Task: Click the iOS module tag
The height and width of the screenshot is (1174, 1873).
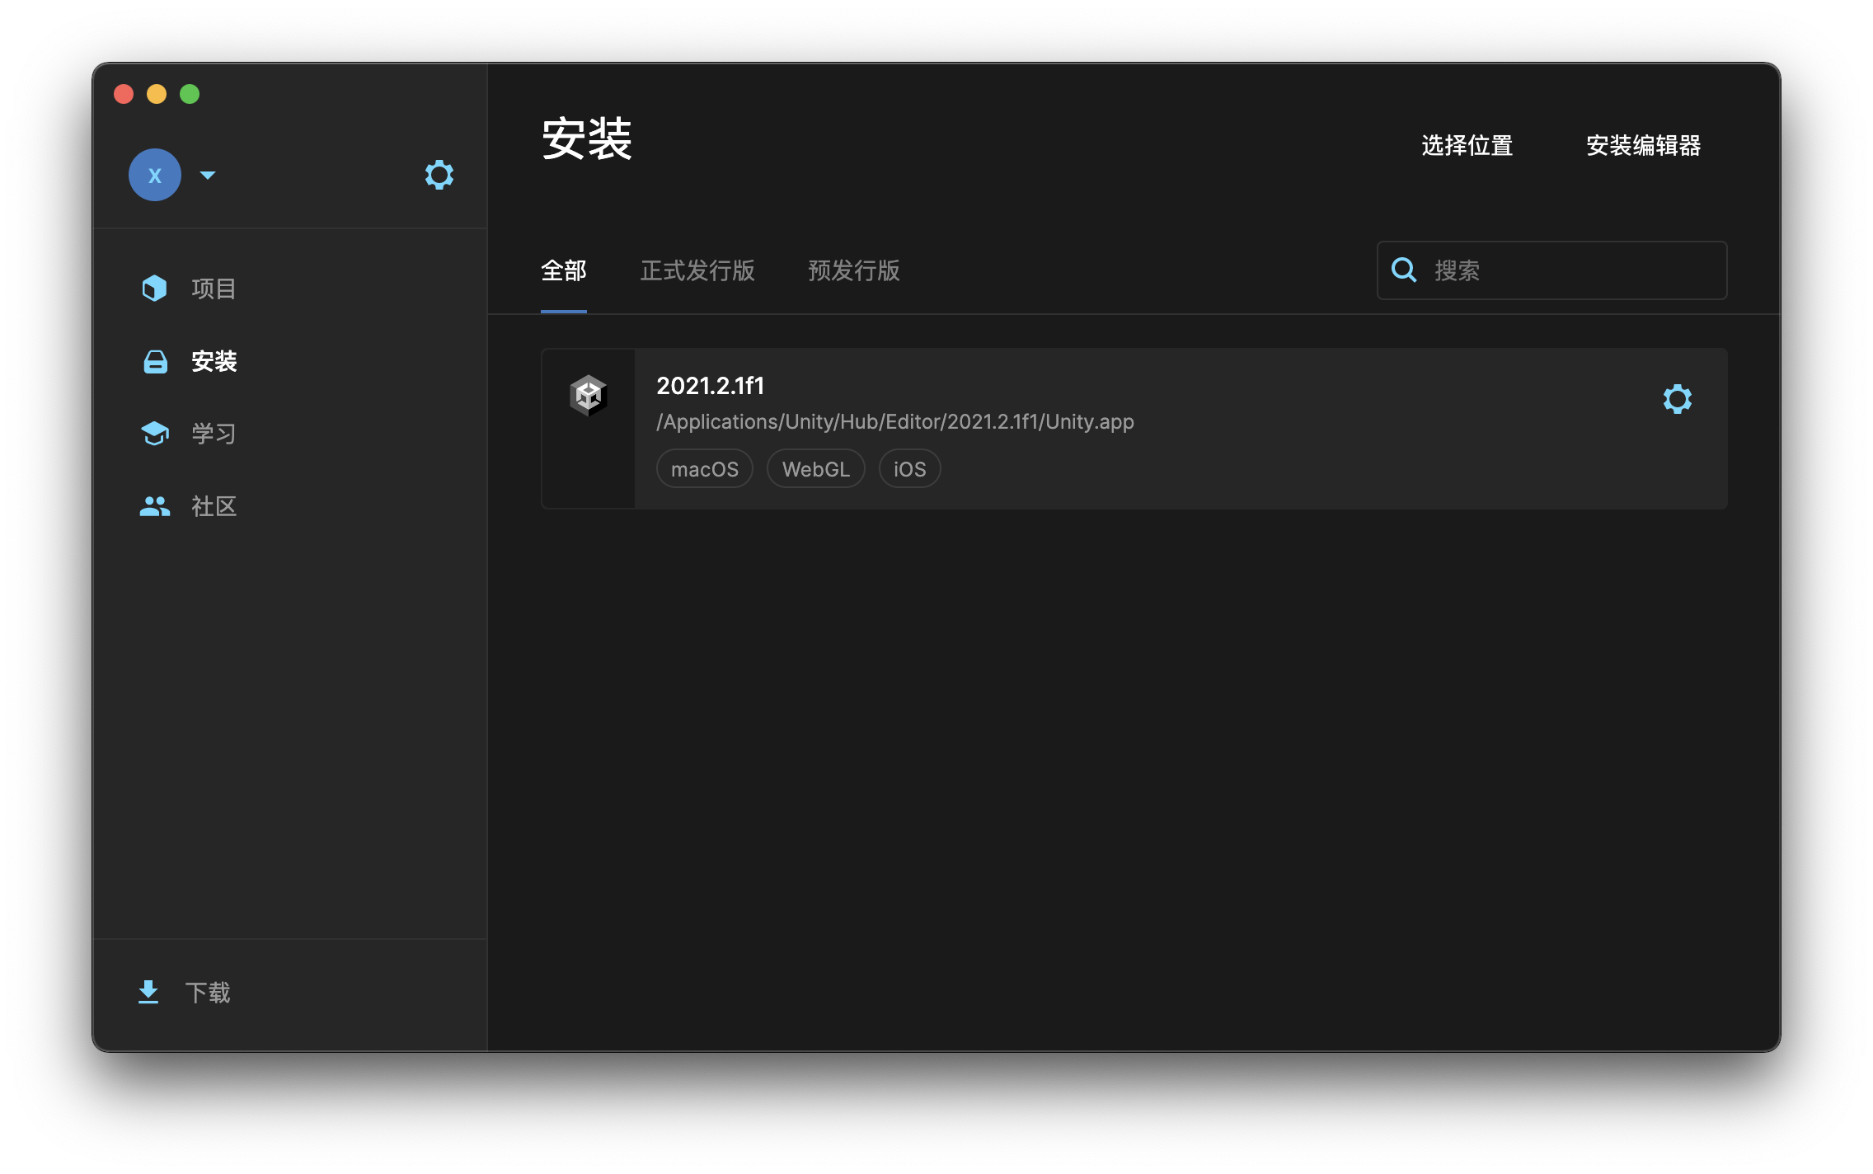Action: click(909, 469)
